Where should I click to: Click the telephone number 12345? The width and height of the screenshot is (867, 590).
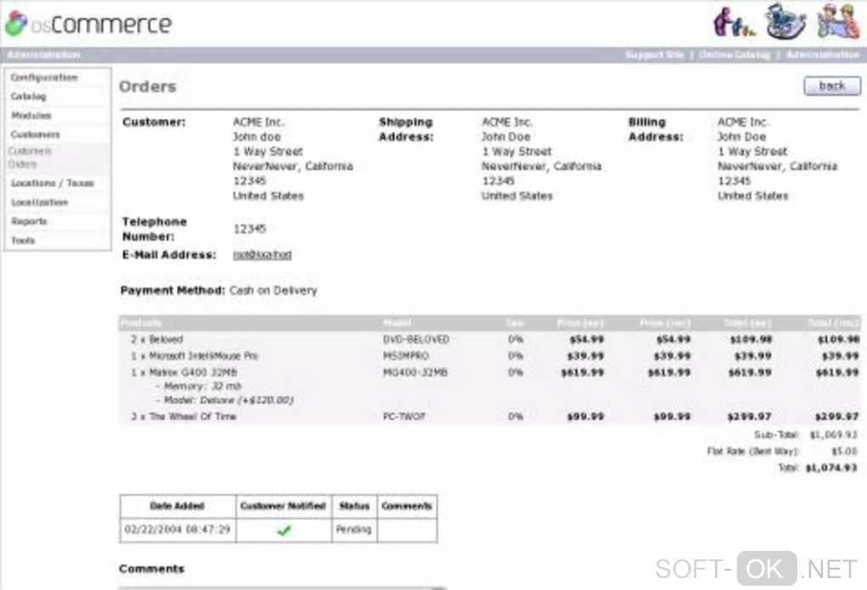[x=249, y=229]
